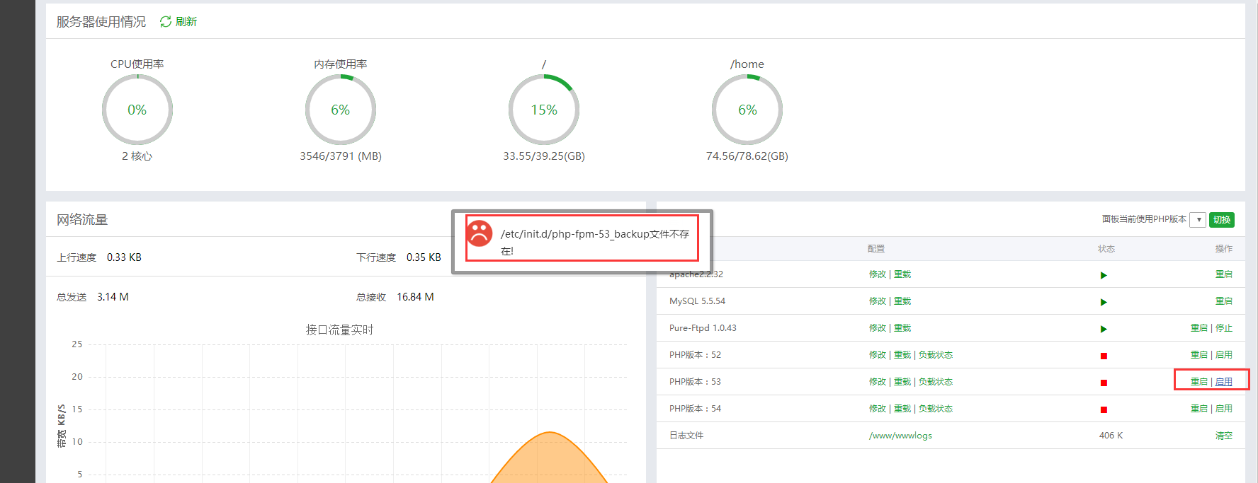Image resolution: width=1258 pixels, height=483 pixels.
Task: Restart apache with its 重启 link
Action: pos(1224,274)
